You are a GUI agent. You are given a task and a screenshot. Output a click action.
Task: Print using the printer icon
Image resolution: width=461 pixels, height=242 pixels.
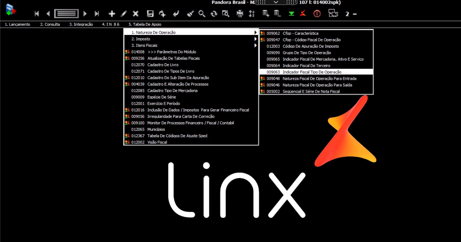pyautogui.click(x=240, y=13)
